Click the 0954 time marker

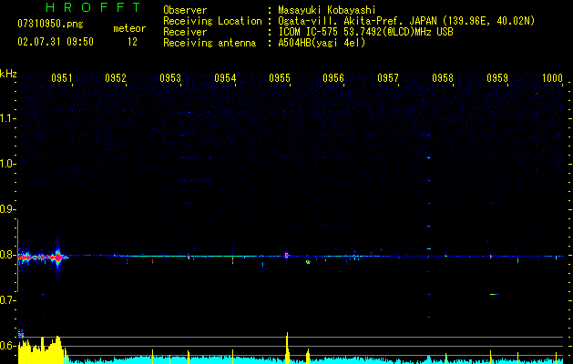pyautogui.click(x=225, y=78)
